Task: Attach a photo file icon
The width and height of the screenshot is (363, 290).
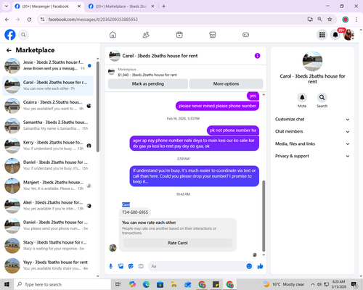Action: (x=121, y=266)
